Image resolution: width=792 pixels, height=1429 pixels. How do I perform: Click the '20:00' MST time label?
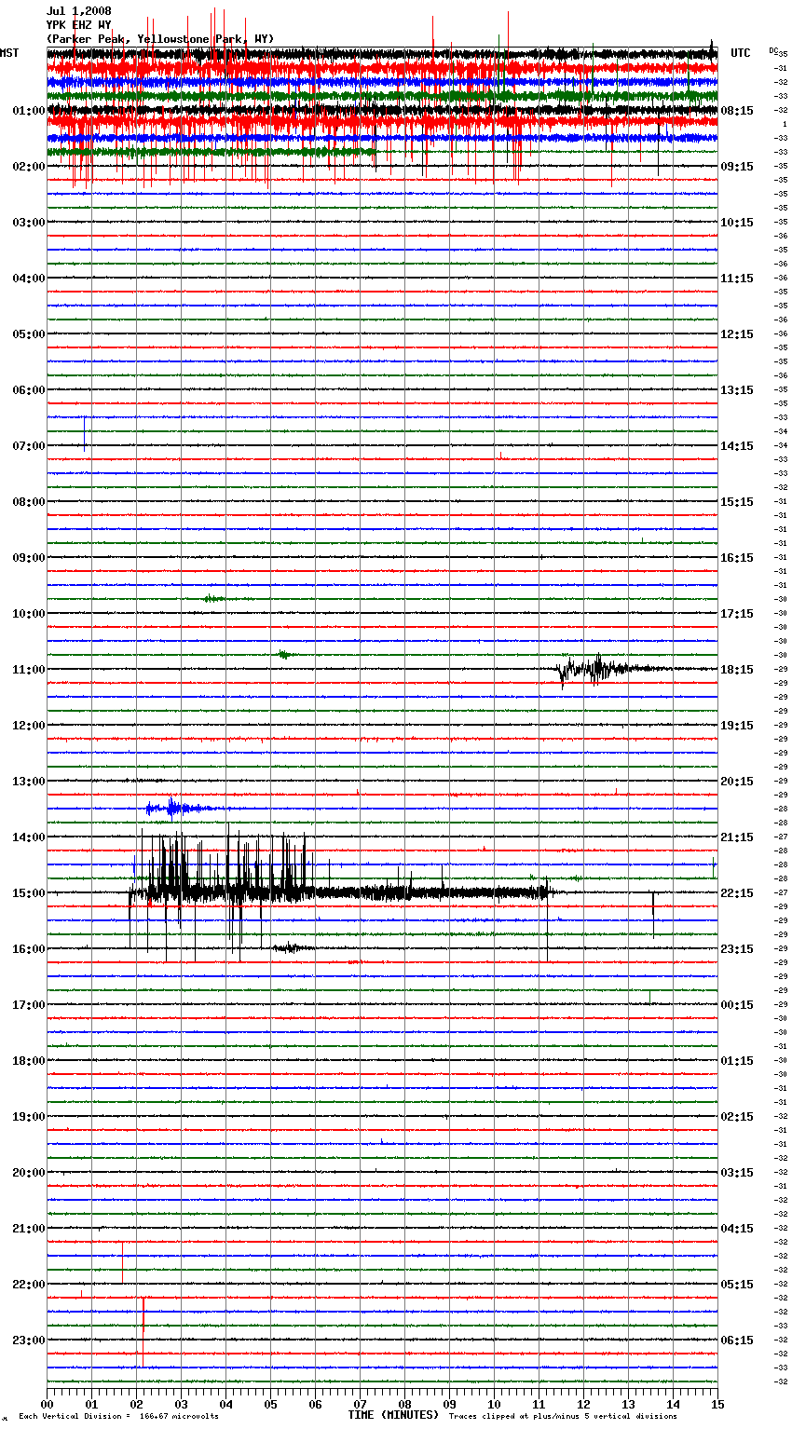(x=28, y=1173)
